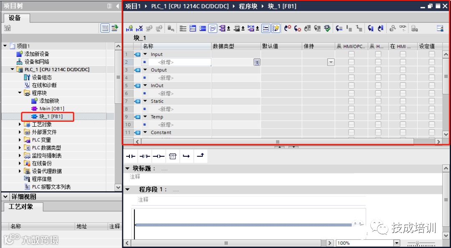Check the 从 H... box in InOut row
This screenshot has width=451, height=248.
[378, 85]
